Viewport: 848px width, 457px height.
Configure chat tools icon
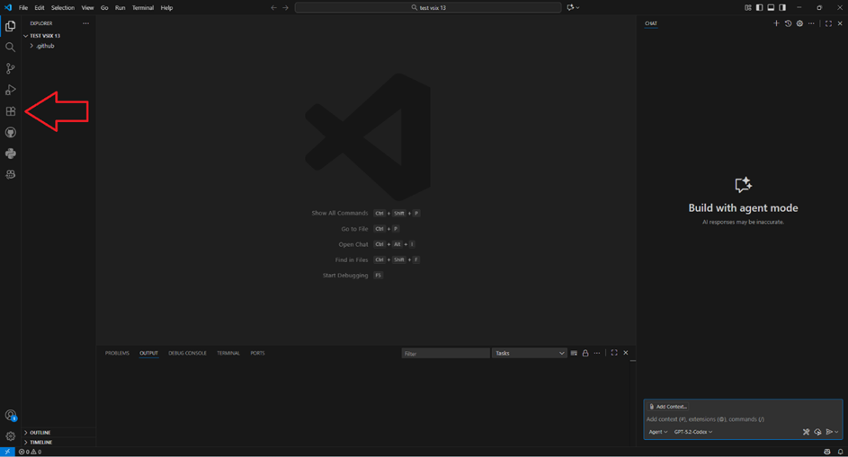(x=806, y=432)
